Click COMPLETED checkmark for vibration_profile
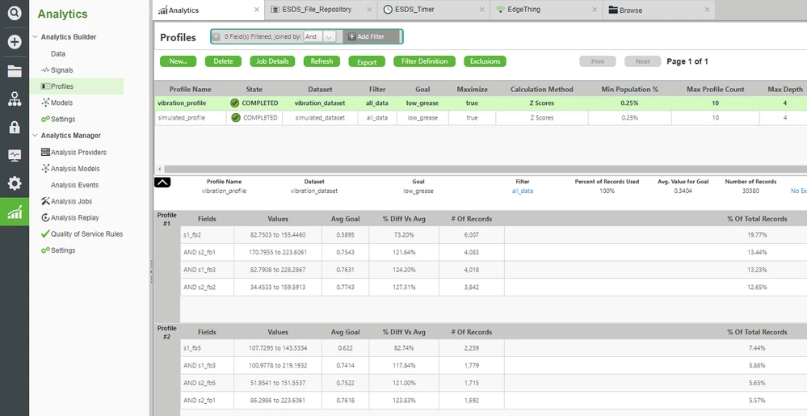The height and width of the screenshot is (416, 807). [235, 103]
